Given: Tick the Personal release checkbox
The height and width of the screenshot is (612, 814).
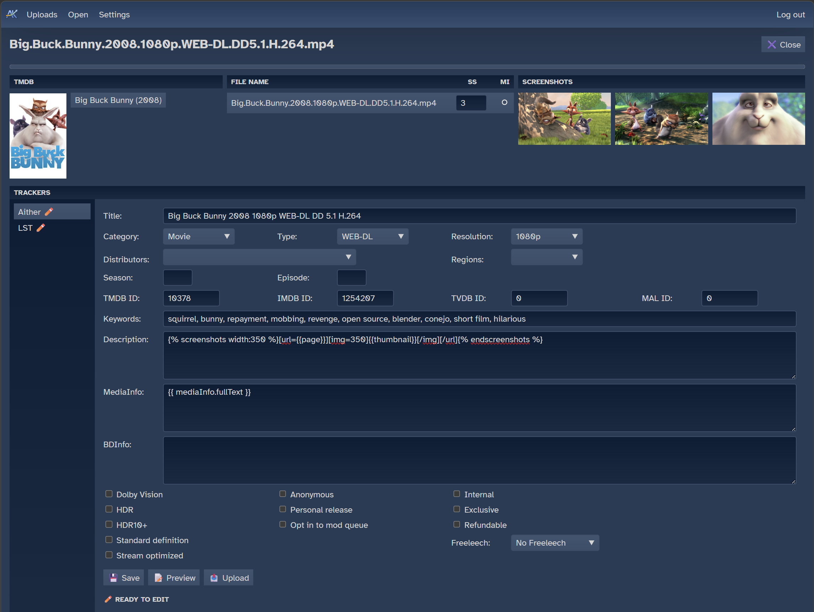Looking at the screenshot, I should tap(283, 509).
